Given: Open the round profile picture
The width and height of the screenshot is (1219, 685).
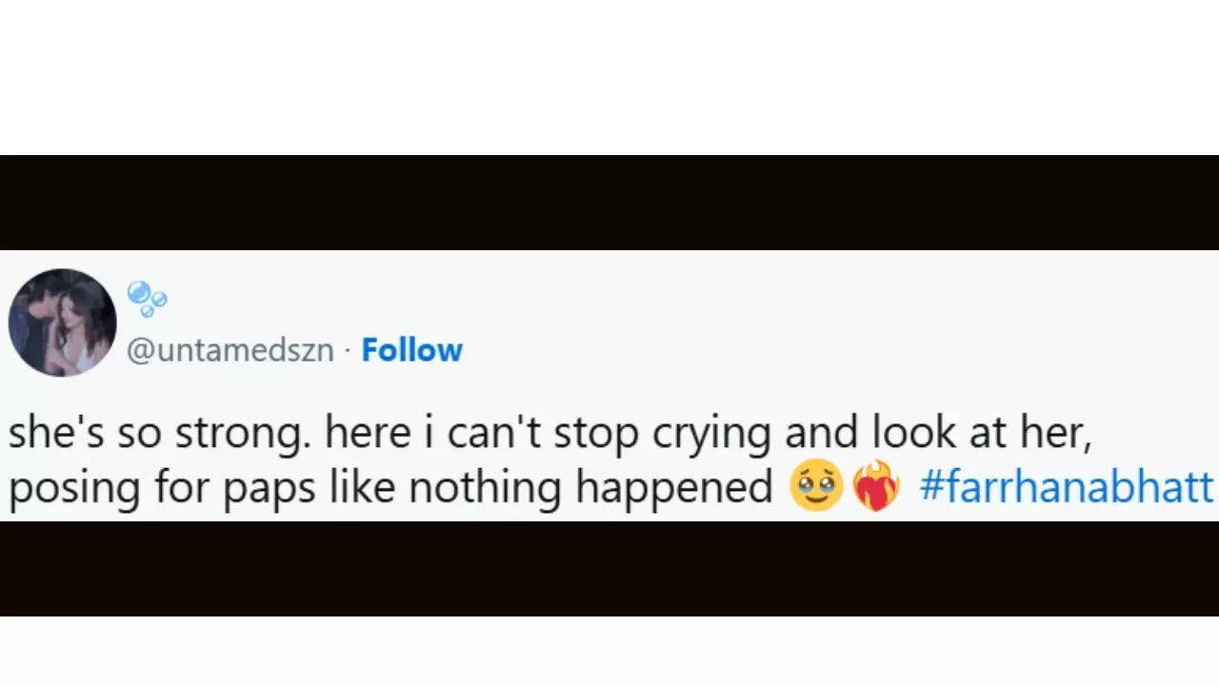Looking at the screenshot, I should coord(63,323).
